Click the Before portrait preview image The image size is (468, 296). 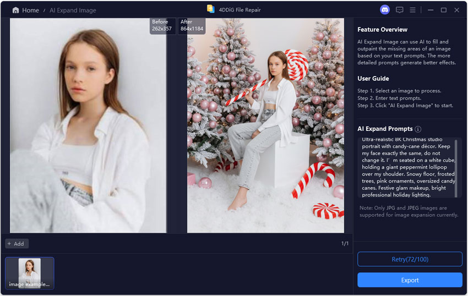point(88,125)
